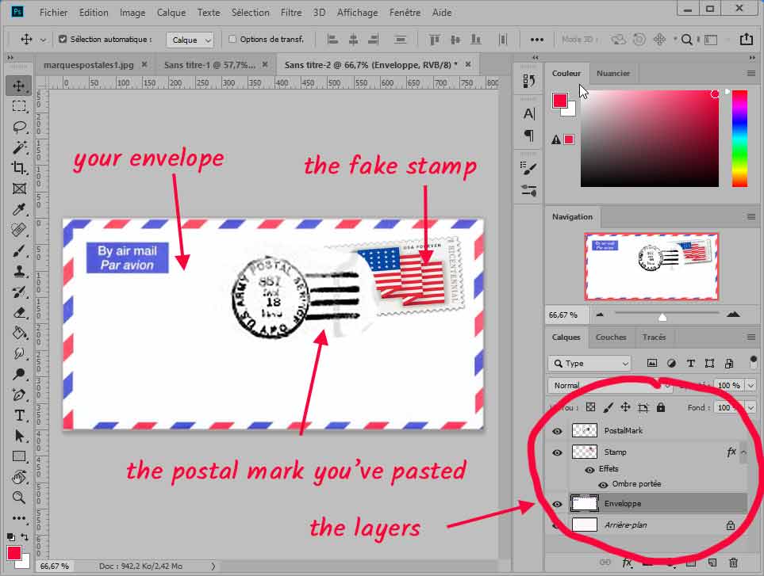
Task: Select the Rectangle shape tool
Action: coord(18,456)
